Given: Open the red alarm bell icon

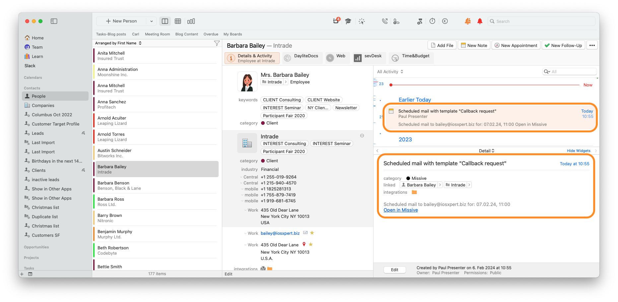Looking at the screenshot, I should (x=480, y=21).
